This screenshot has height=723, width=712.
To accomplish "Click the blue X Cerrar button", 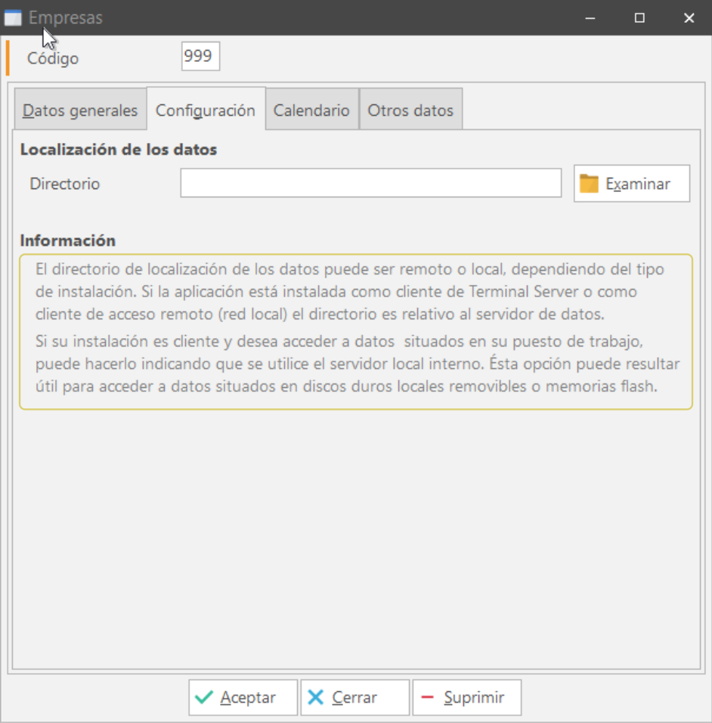I will [354, 697].
